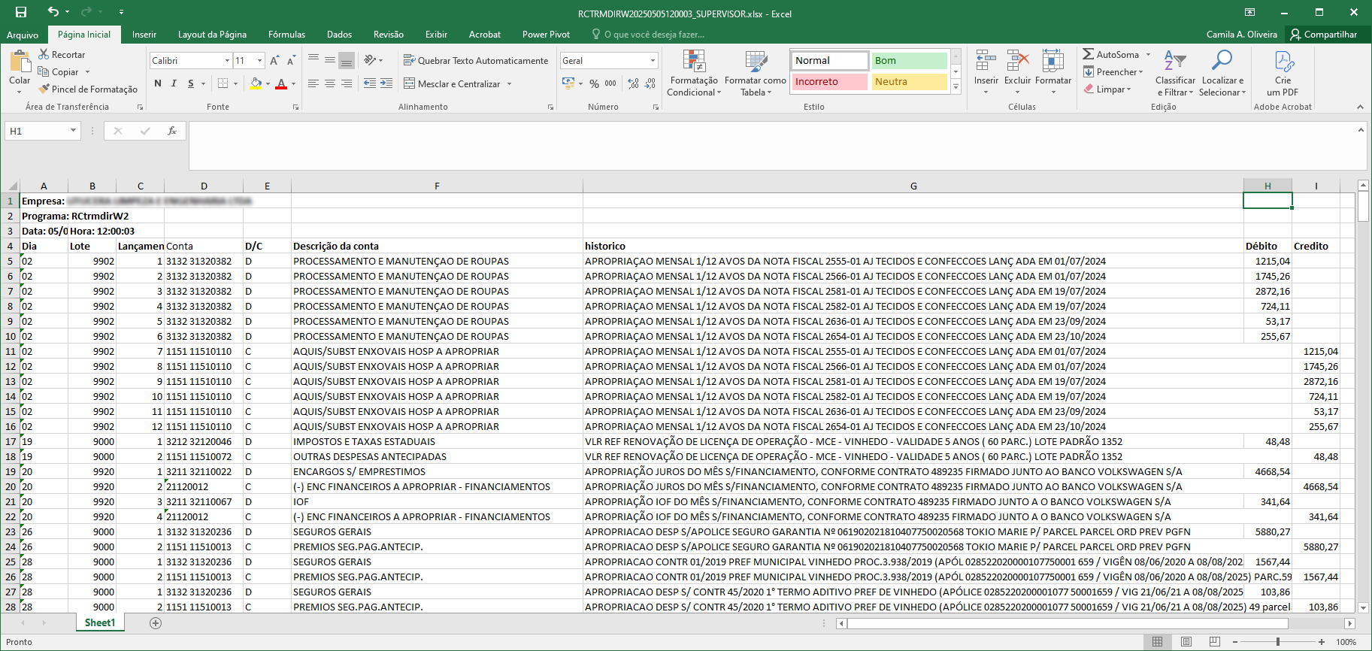Toggle bold (N) formatting
This screenshot has width=1372, height=651.
coord(157,83)
